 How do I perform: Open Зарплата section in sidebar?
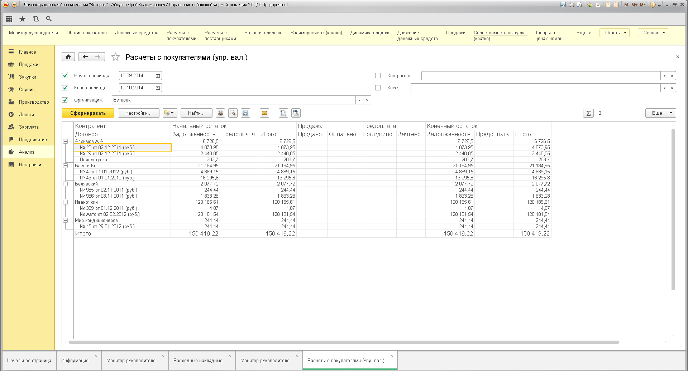point(29,127)
